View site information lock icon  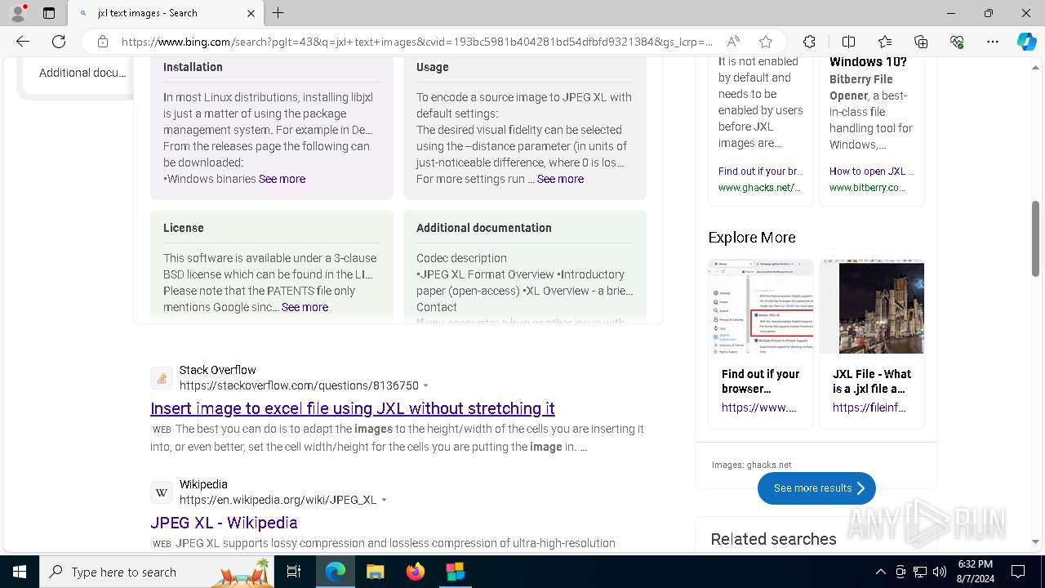(x=102, y=42)
